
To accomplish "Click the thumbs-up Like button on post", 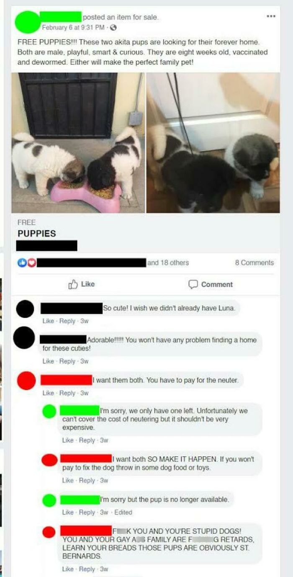I will click(x=81, y=284).
